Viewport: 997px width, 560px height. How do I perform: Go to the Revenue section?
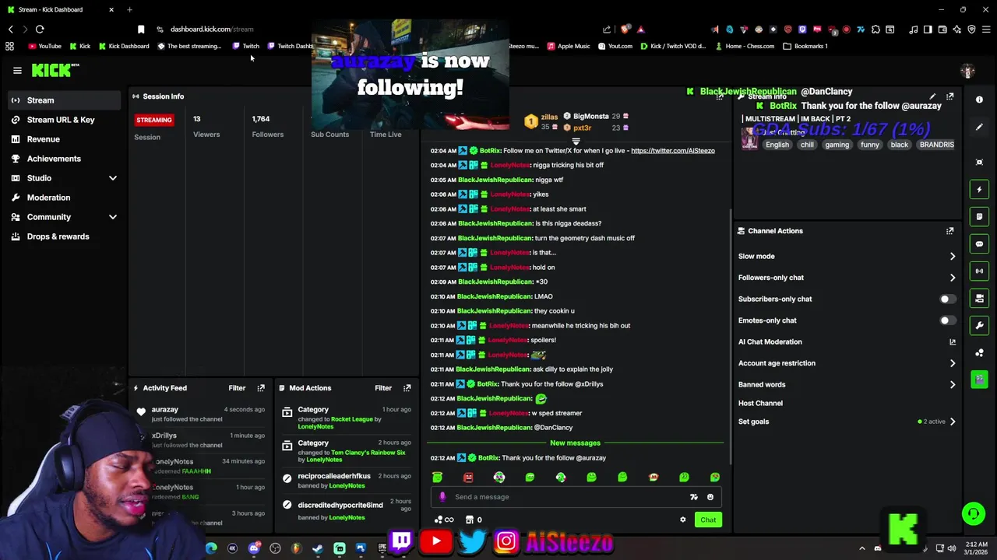63,139
